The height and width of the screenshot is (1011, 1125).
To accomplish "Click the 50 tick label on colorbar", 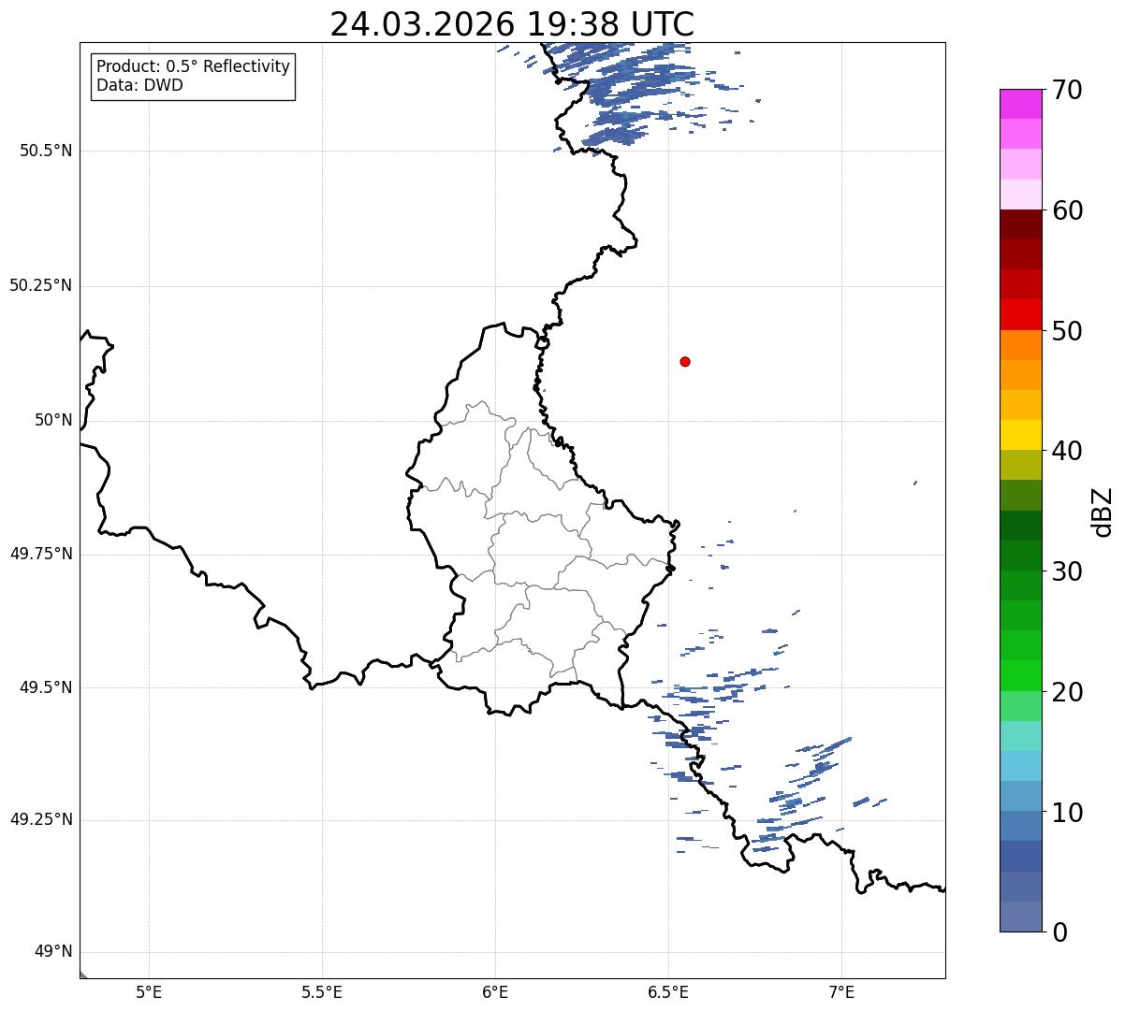I will [1067, 331].
